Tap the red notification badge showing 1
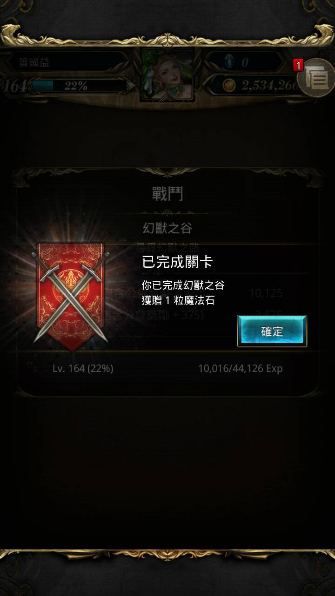335x596 pixels. (298, 66)
